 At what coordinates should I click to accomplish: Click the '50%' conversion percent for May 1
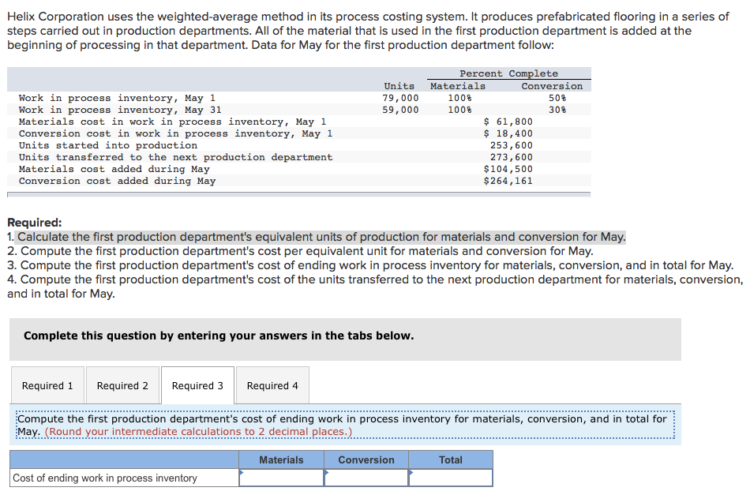pyautogui.click(x=557, y=98)
